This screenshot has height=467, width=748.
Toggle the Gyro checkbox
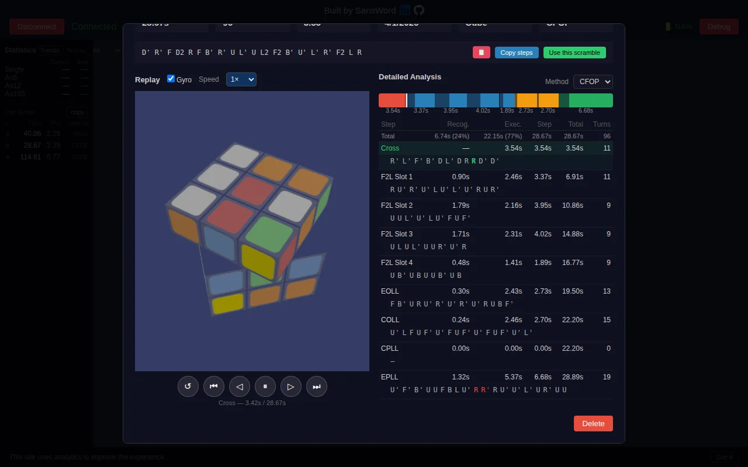[171, 79]
